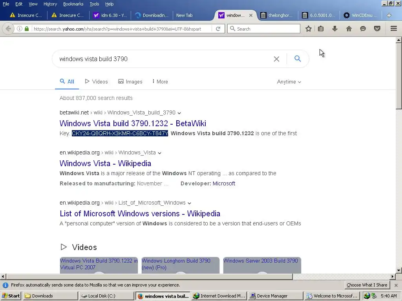Open the Downloads arrow icon in toolbar
Screen dimensions: 402x301
pyautogui.click(x=335, y=29)
